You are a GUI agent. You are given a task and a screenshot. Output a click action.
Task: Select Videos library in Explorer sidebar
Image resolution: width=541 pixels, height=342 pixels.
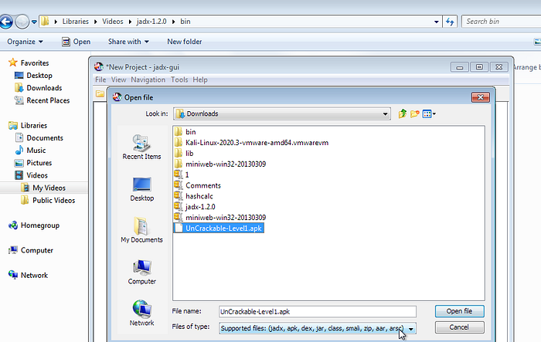[32, 175]
